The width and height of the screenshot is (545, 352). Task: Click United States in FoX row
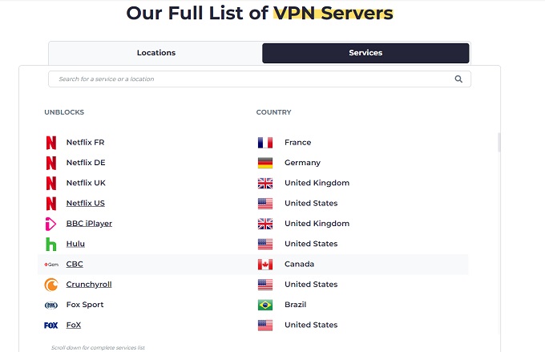click(x=311, y=325)
